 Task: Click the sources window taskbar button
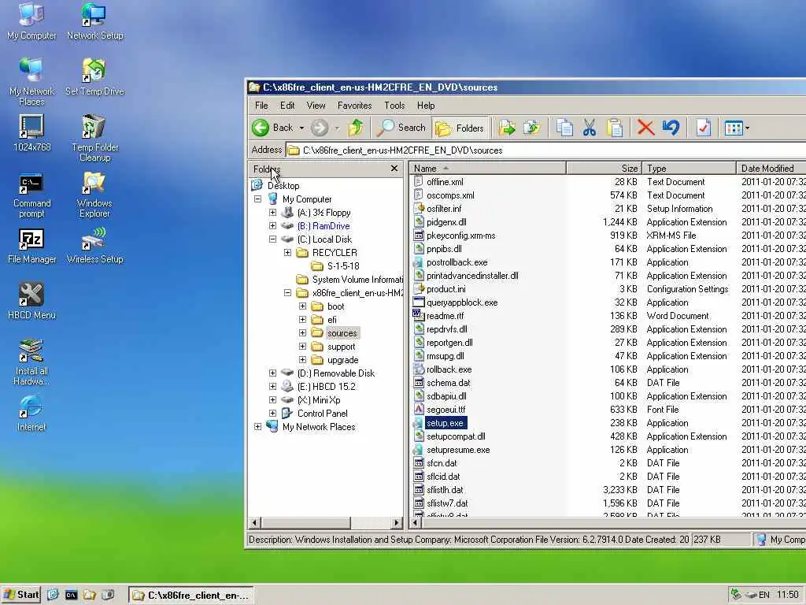click(x=190, y=596)
